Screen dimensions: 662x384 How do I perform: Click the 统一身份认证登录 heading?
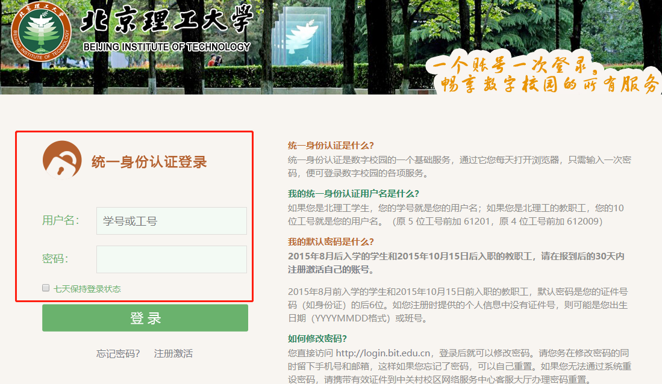[x=149, y=161]
